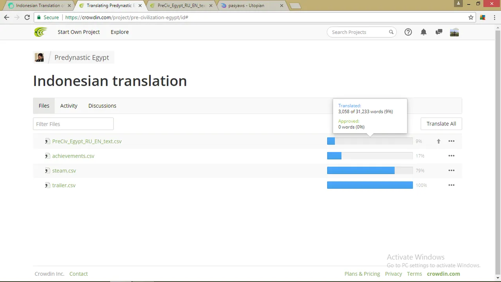Open more options for steam.csv
Viewport: 501px width, 282px height.
click(451, 170)
